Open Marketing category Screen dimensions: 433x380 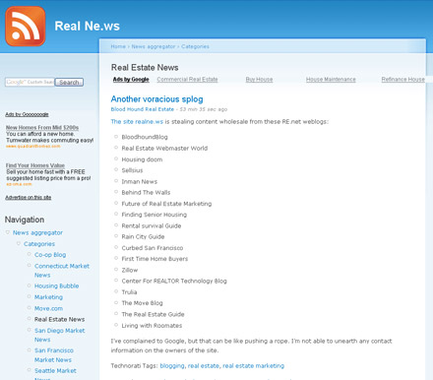click(x=48, y=297)
